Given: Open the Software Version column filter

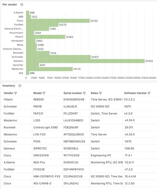Looking at the screenshot, I should [x=149, y=93].
